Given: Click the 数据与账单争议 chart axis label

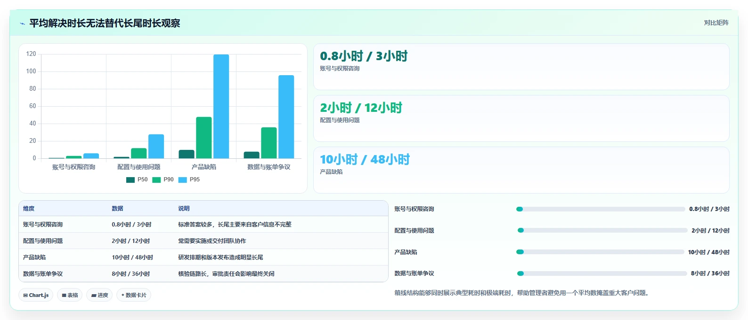Looking at the screenshot, I should (x=269, y=167).
